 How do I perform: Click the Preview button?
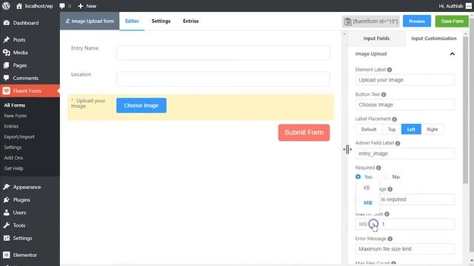tap(417, 21)
